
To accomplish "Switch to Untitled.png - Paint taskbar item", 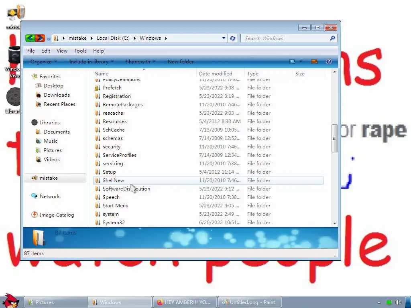I will click(250, 302).
